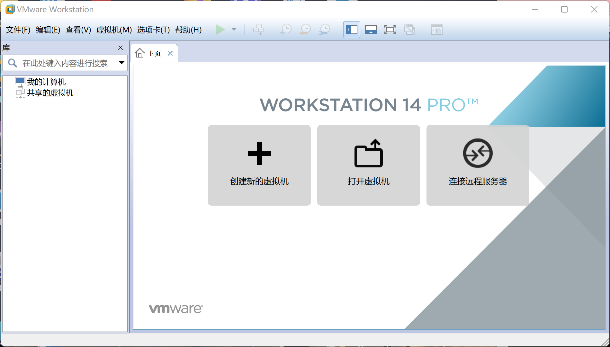Open the power options dropdown arrow
This screenshot has height=347, width=610.
coord(234,30)
